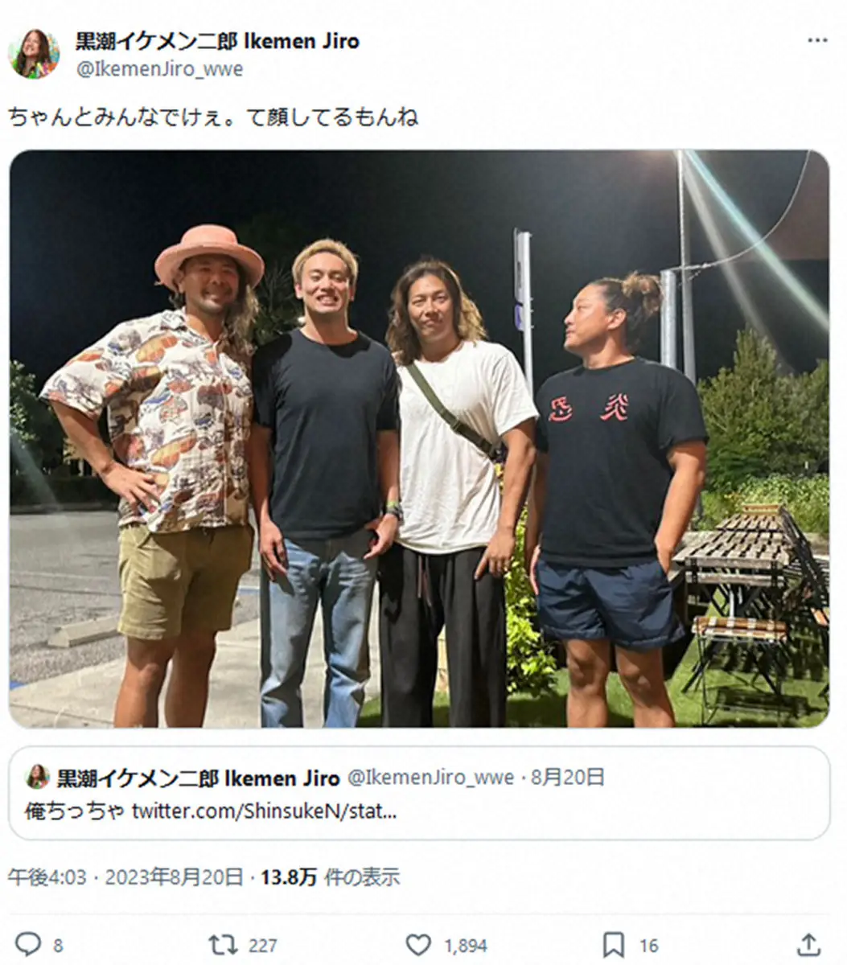Click the 13.8万 件の表示 view count
Viewport: 847px width, 965px height.
tap(331, 877)
